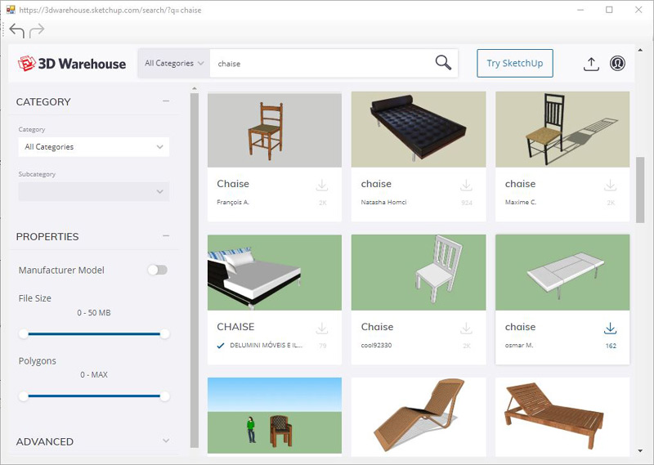Collapse the CATEGORY section
The height and width of the screenshot is (465, 654).
(166, 101)
